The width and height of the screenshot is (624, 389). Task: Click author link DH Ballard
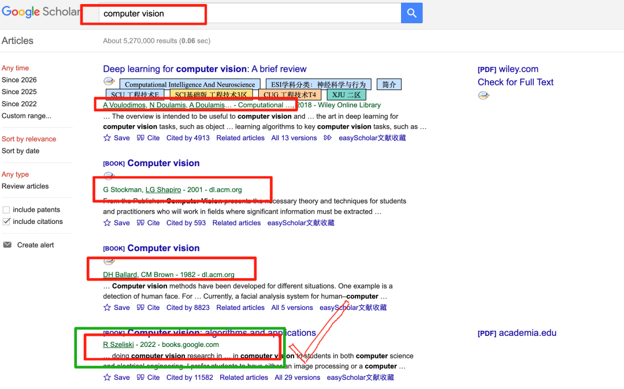point(120,275)
